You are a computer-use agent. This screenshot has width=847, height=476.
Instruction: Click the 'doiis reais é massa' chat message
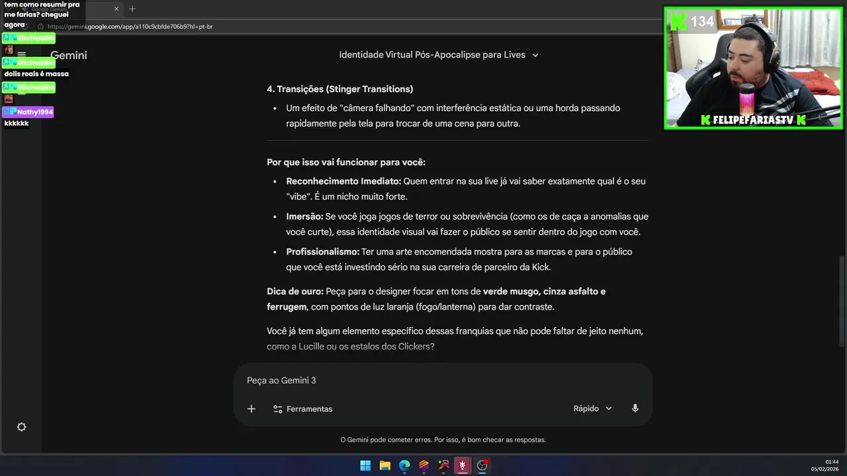point(36,74)
